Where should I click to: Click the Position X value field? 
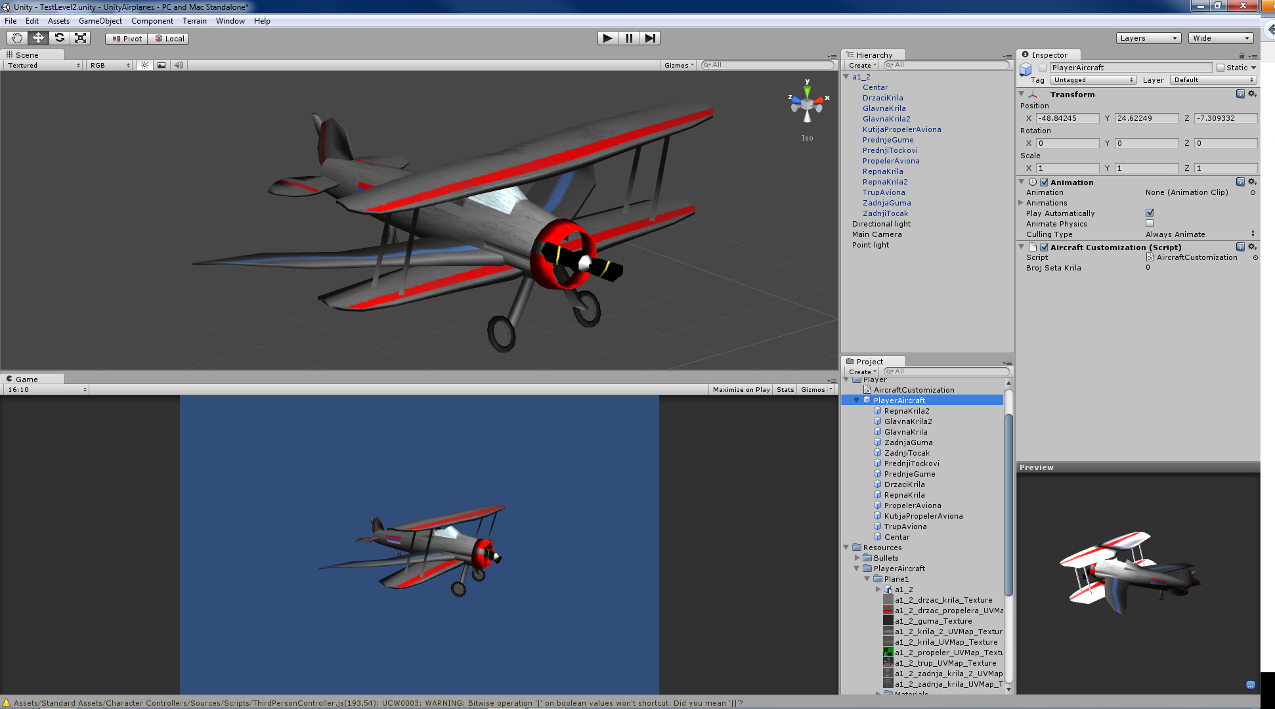click(x=1068, y=118)
